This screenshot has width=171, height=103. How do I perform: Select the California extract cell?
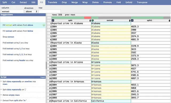[111, 101]
